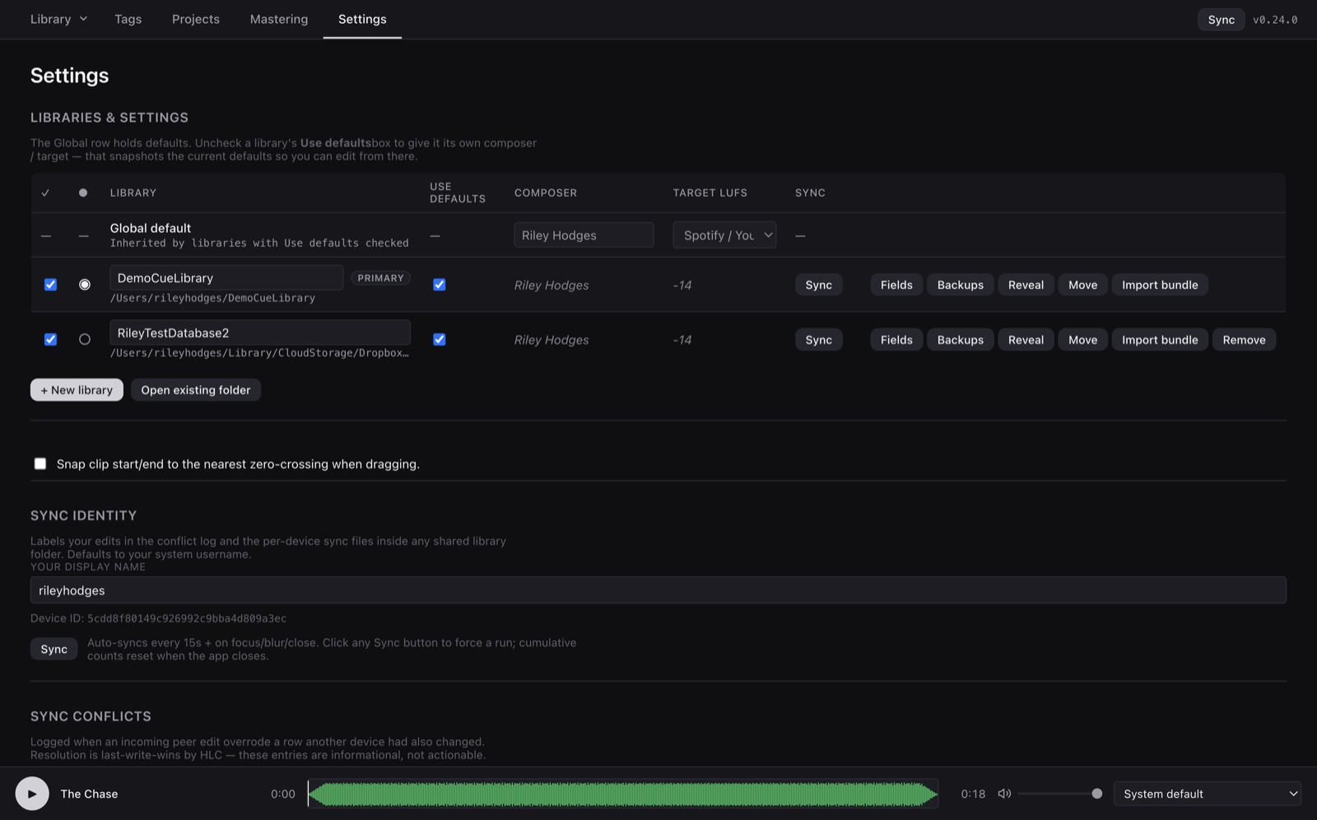Viewport: 1317px width, 820px height.
Task: Click the v0.24.0 version label
Action: [x=1275, y=20]
